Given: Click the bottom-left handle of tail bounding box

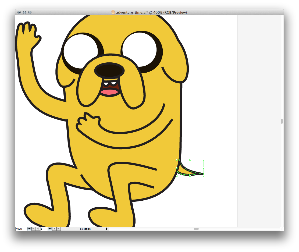Looking at the screenshot, I should (177, 176).
